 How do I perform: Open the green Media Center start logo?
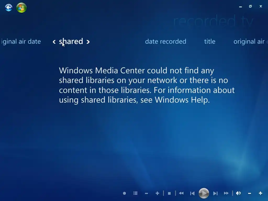coord(21,8)
